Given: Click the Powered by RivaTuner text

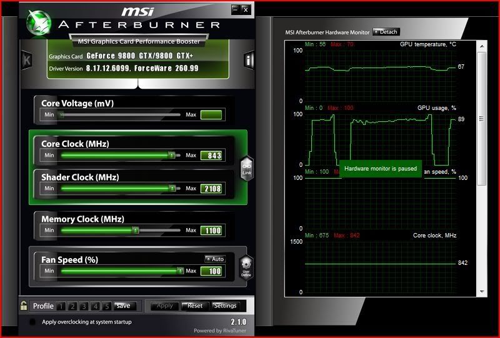Looking at the screenshot, I should [x=220, y=331].
